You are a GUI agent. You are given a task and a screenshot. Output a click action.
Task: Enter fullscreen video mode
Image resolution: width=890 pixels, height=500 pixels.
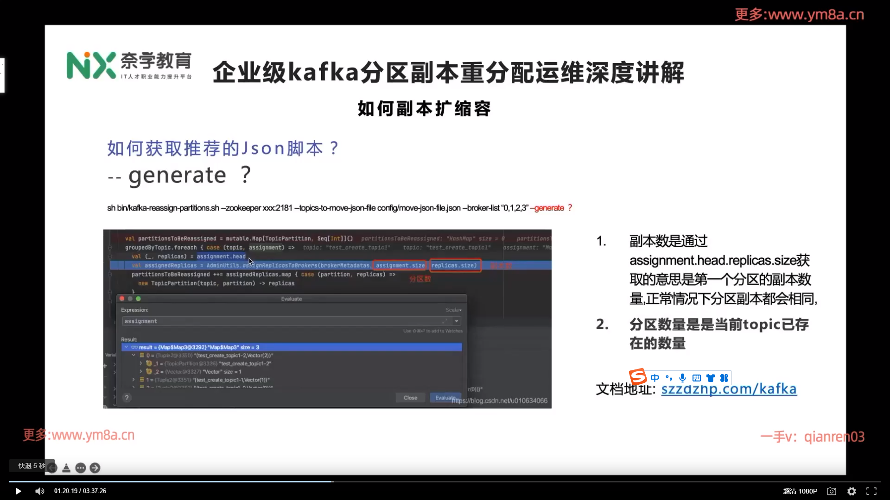[871, 491]
